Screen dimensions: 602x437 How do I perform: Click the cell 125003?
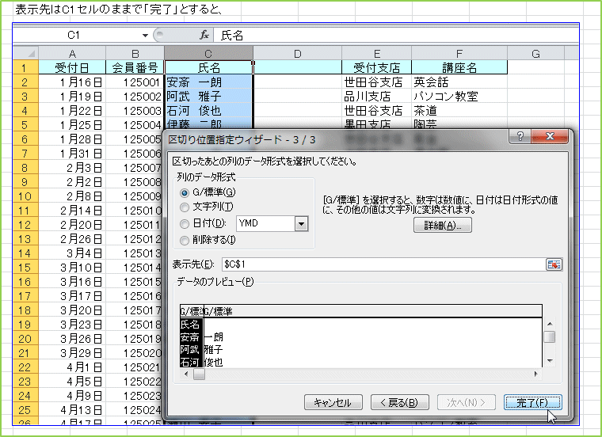(x=135, y=111)
